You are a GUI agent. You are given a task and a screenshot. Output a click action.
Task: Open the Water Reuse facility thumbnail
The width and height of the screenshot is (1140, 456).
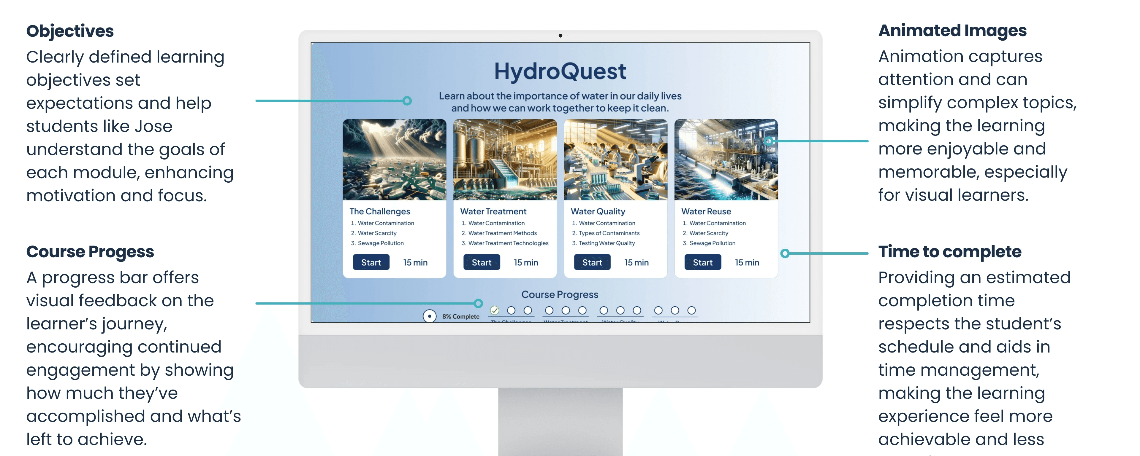(726, 160)
